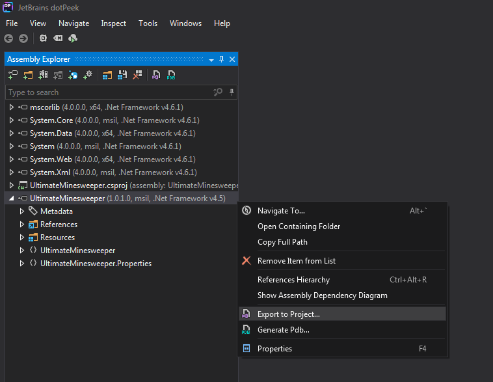Click the UltimateMinesweeper.csproj project icon
Image resolution: width=493 pixels, height=382 pixels.
pos(23,185)
